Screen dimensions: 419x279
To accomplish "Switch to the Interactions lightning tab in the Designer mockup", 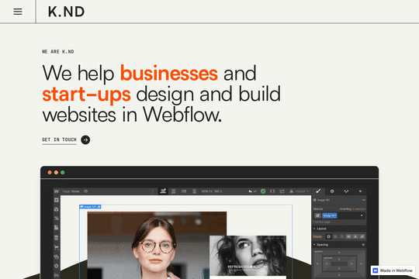I will click(360, 191).
